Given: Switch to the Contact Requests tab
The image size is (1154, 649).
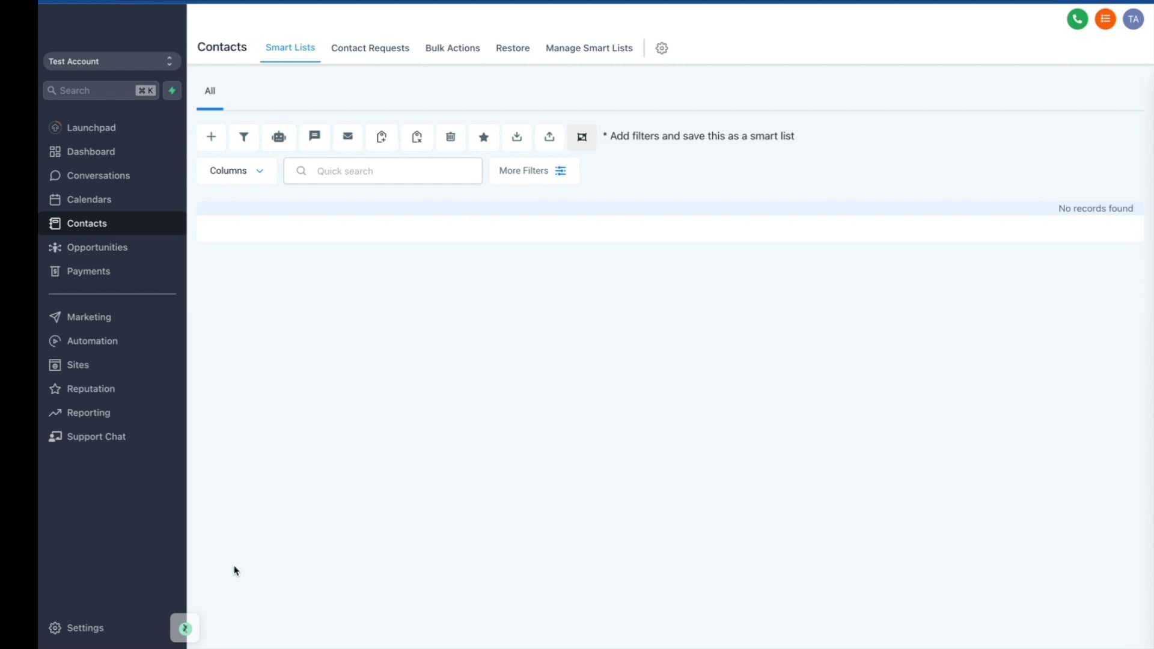Looking at the screenshot, I should (x=370, y=48).
